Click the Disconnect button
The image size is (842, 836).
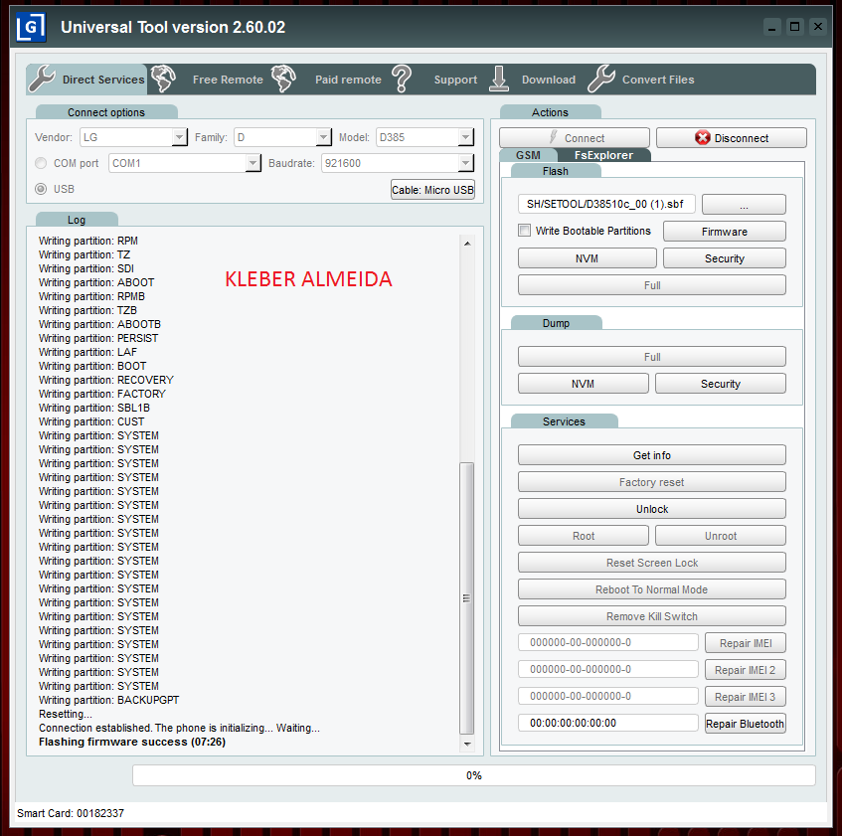pyautogui.click(x=732, y=138)
